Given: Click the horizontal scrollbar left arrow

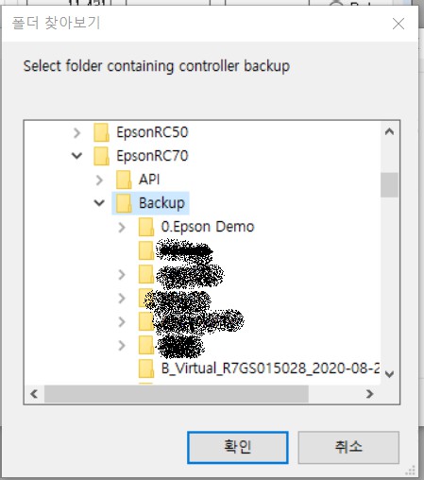Looking at the screenshot, I should (34, 394).
